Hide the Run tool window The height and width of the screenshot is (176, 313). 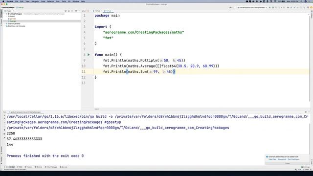309,112
